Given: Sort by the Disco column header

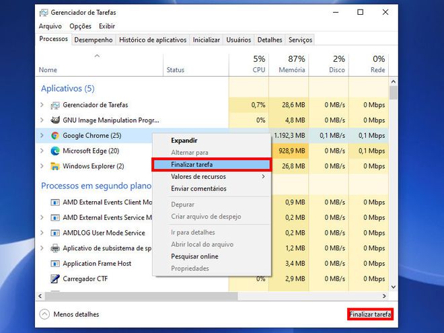Looking at the screenshot, I should [329, 65].
